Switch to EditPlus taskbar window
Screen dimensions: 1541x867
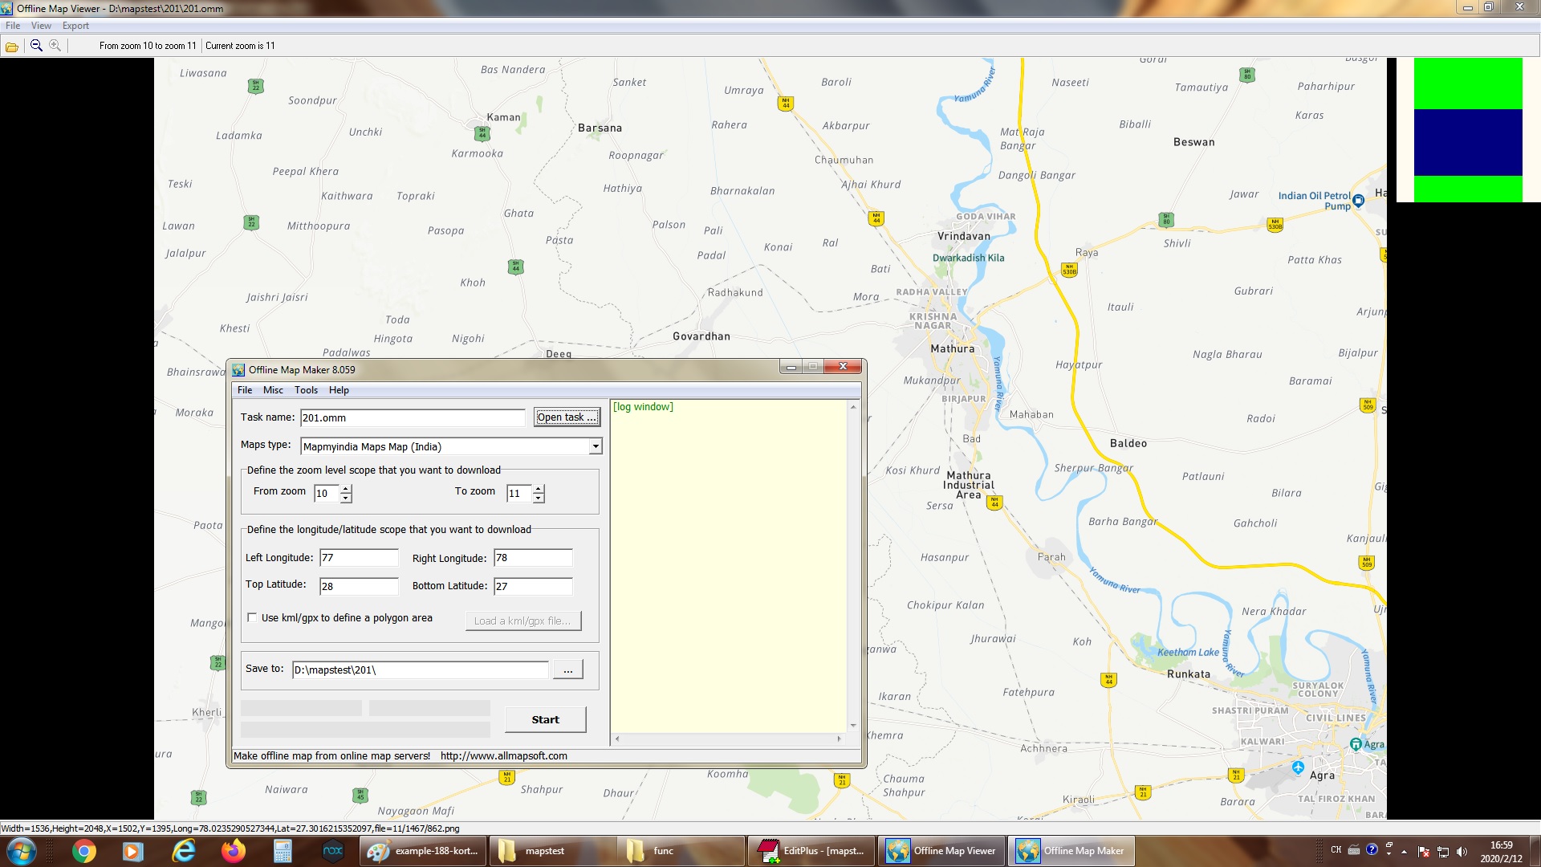811,851
